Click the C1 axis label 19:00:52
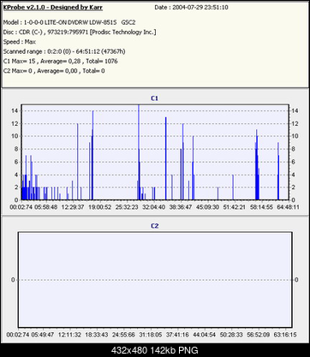310x357 pixels. point(100,207)
